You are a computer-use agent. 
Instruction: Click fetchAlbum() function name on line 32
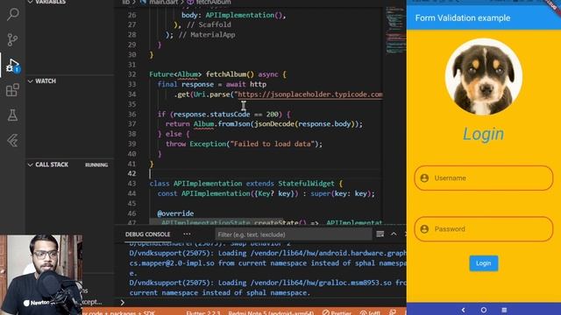coord(230,74)
